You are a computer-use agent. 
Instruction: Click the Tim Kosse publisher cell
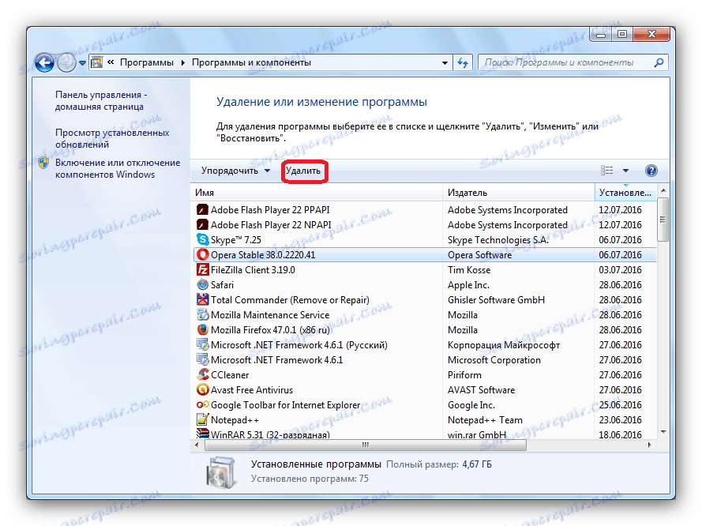[469, 269]
